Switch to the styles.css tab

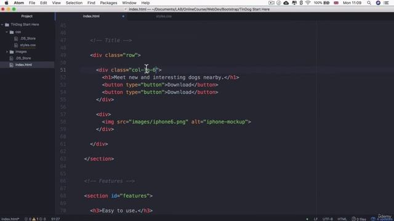pyautogui.click(x=164, y=17)
